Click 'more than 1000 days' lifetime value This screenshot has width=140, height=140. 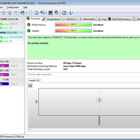pyautogui.click(x=74, y=66)
